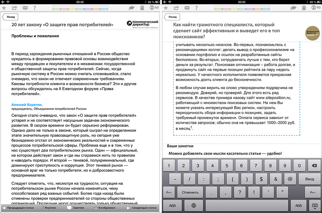322x213 pixels.
Task: Tap the favorites star icon in right screen toolbar
Action: (166, 8)
